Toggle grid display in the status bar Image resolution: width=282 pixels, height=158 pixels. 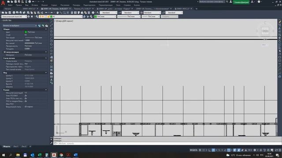[200, 150]
